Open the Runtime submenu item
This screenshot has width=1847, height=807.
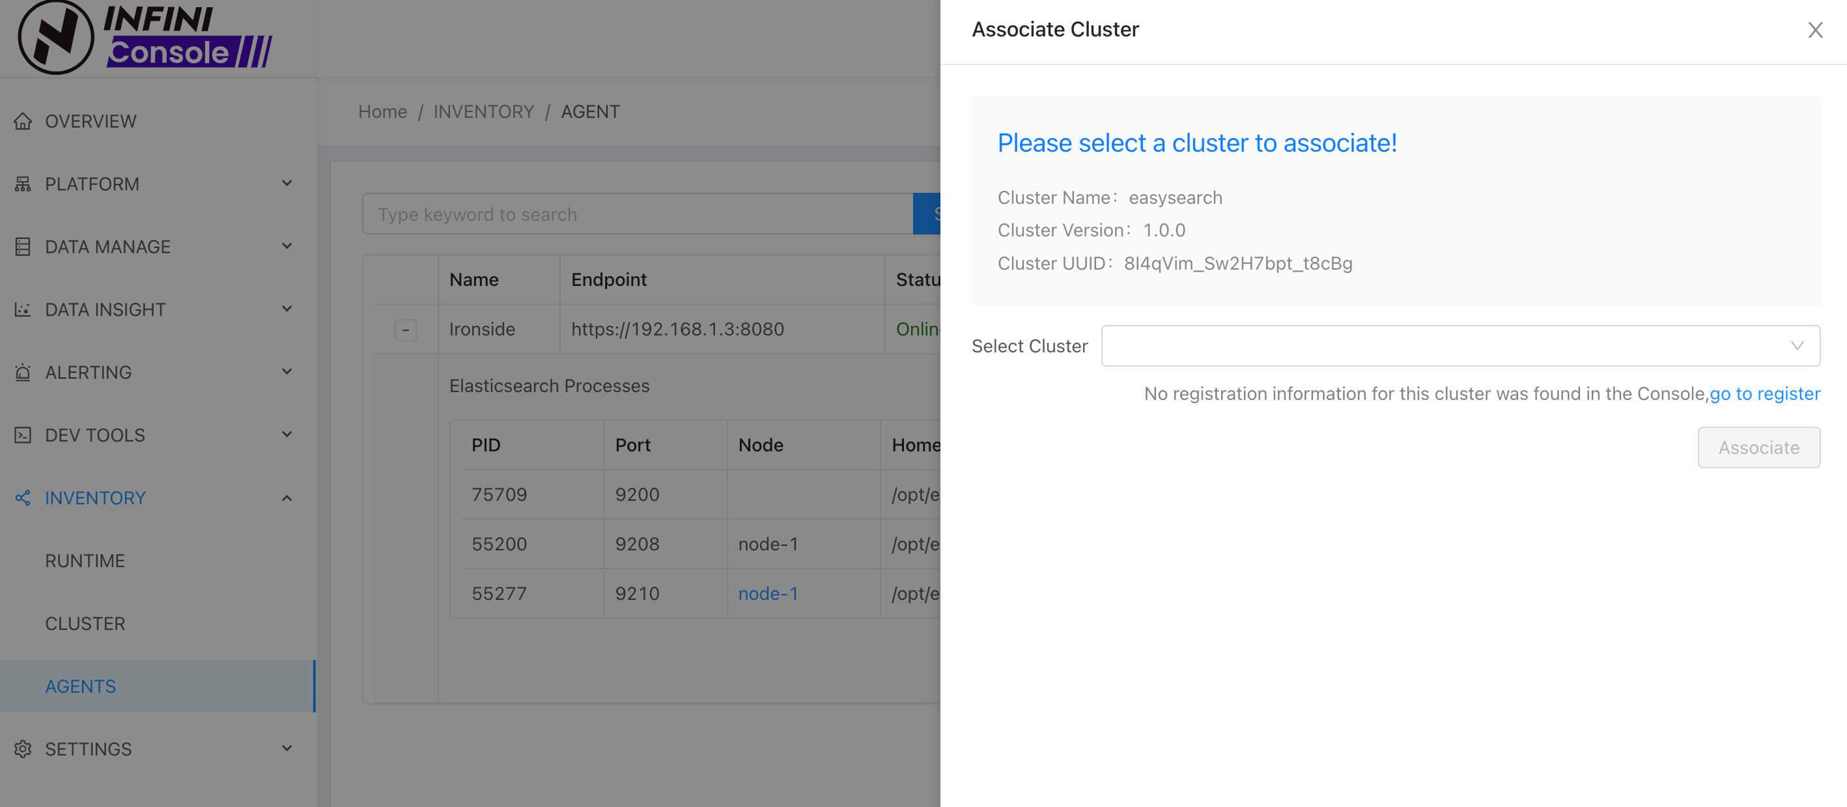85,561
